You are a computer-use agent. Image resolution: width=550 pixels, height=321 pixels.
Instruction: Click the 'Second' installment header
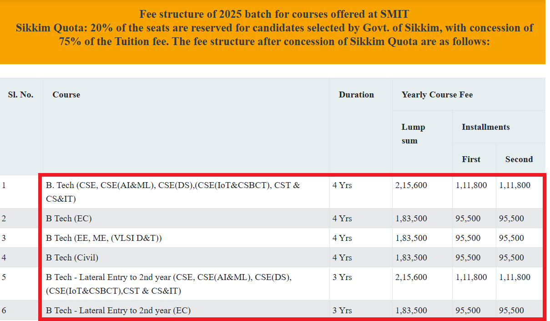tap(519, 159)
